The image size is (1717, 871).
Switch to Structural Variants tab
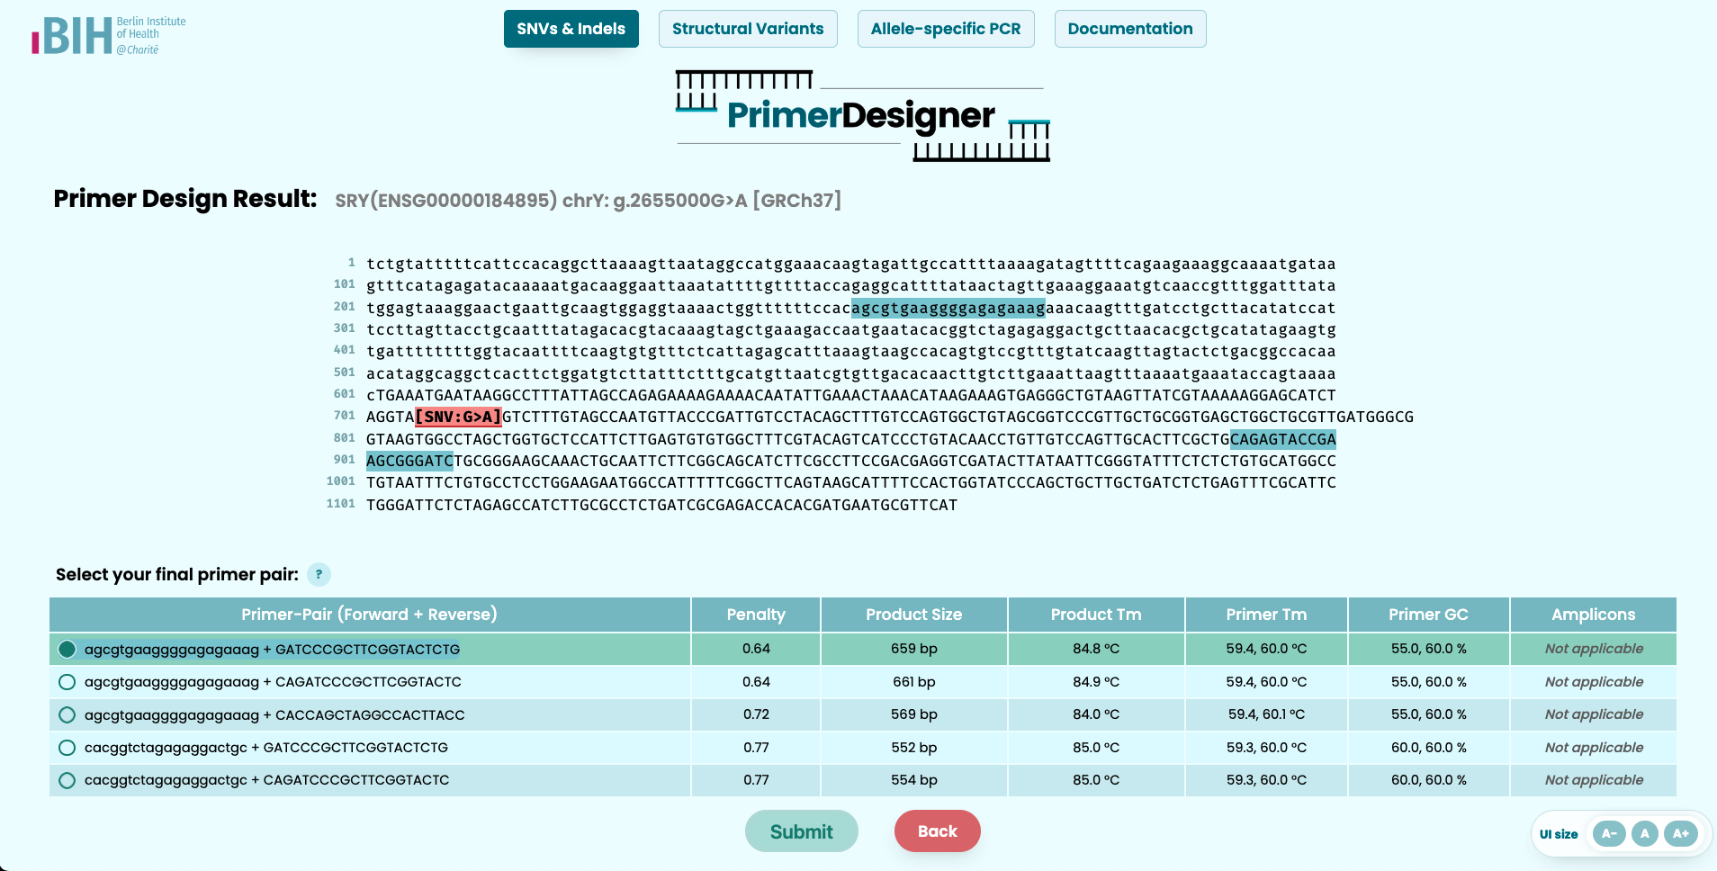tap(748, 29)
